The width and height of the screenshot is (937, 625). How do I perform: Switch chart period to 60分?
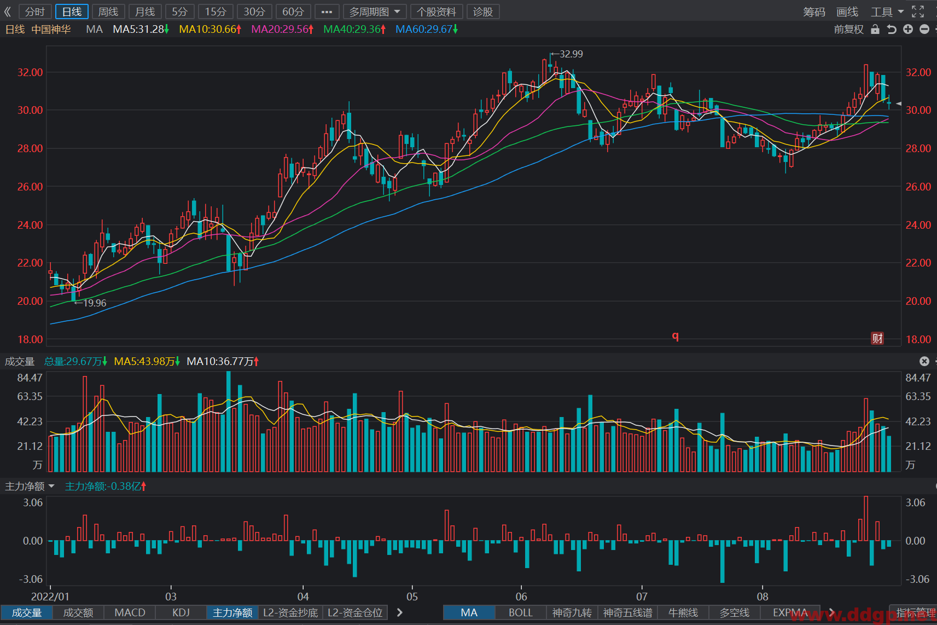[293, 11]
